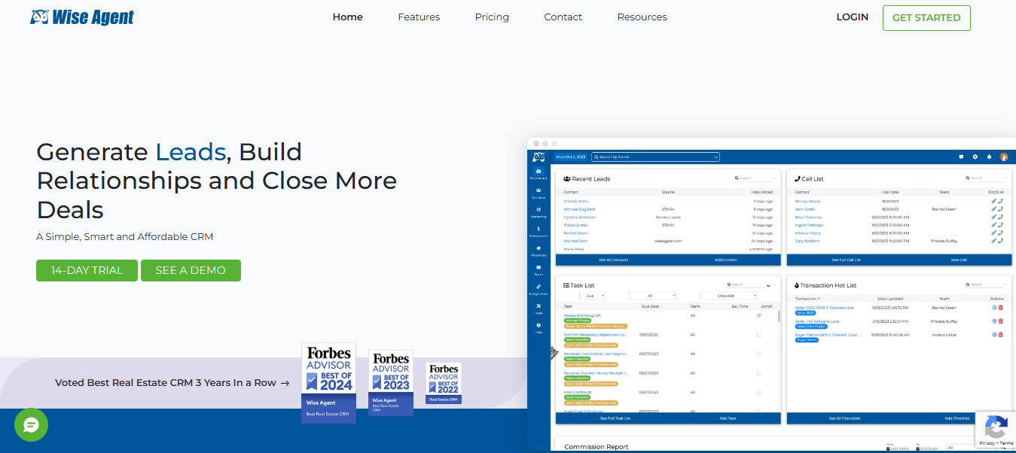Viewport: 1016px width, 453px height.
Task: Click the edit pencil for Brian Sweeney
Action: pos(994,217)
